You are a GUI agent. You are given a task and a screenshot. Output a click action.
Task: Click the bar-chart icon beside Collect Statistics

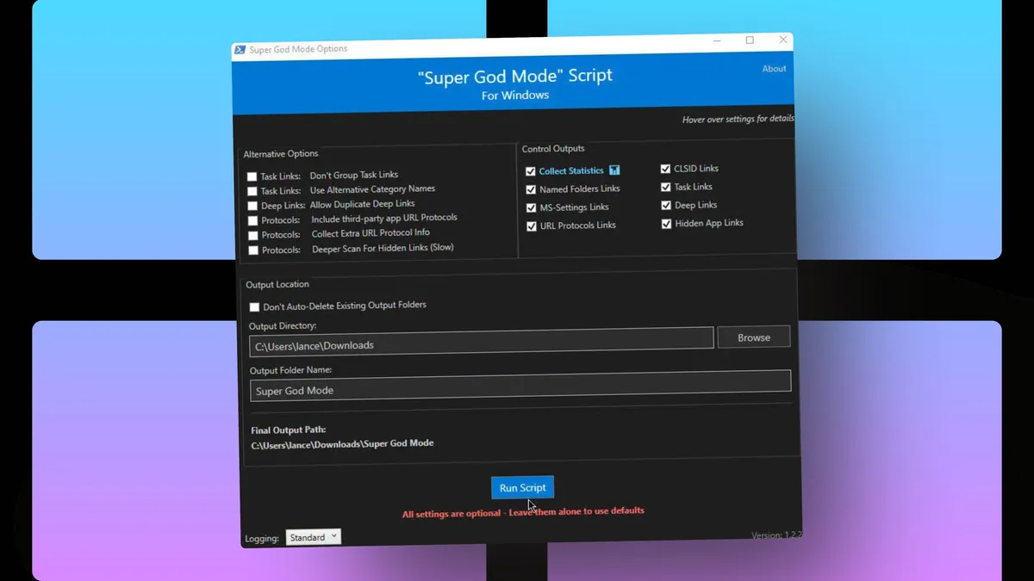(613, 170)
